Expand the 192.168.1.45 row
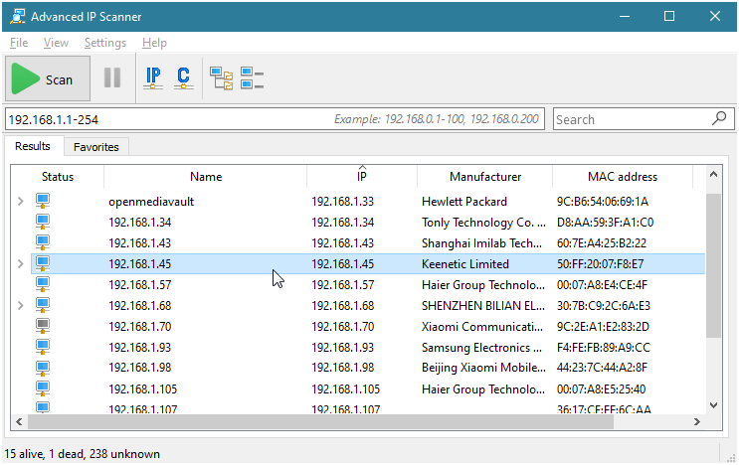The height and width of the screenshot is (465, 739). click(x=21, y=264)
